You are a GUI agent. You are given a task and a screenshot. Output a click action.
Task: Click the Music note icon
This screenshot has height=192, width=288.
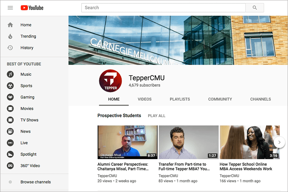pos(10,74)
